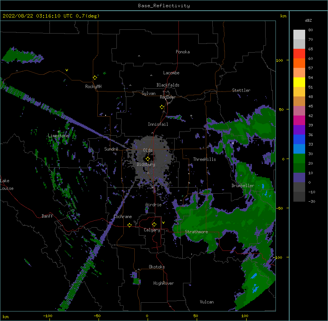Click the 100 km mark on the vertical axis
Viewport: 328px width, 321px height.
[x=279, y=60]
